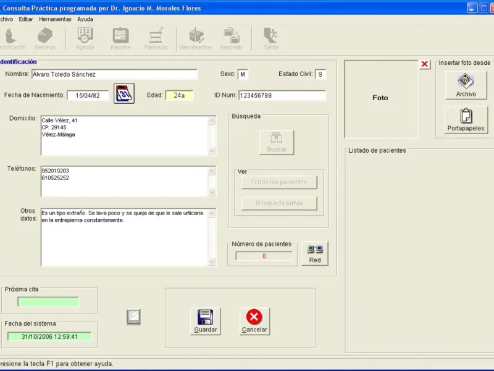Insert photo from Archivo

(466, 85)
